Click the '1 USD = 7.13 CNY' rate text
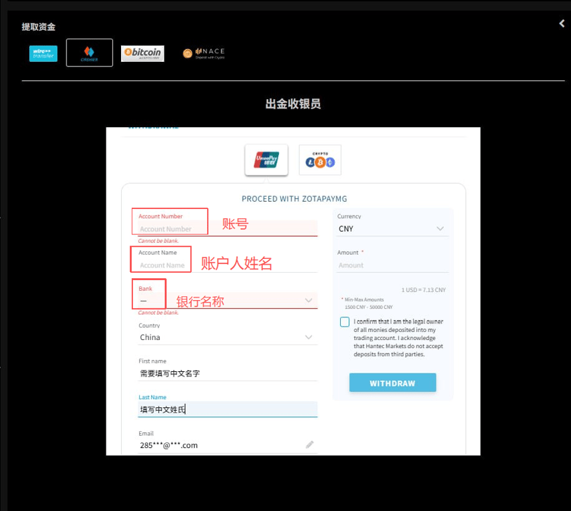 tap(423, 290)
